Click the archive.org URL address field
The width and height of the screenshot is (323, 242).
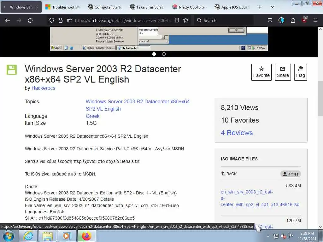pyautogui.click(x=123, y=20)
